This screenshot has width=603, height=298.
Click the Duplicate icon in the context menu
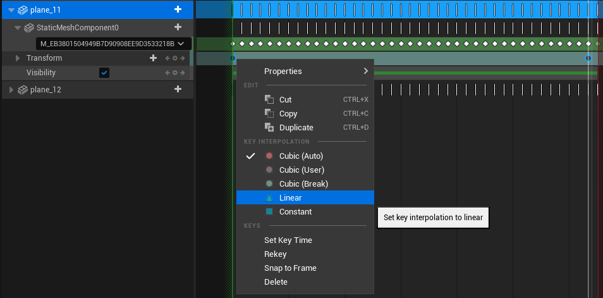click(269, 127)
